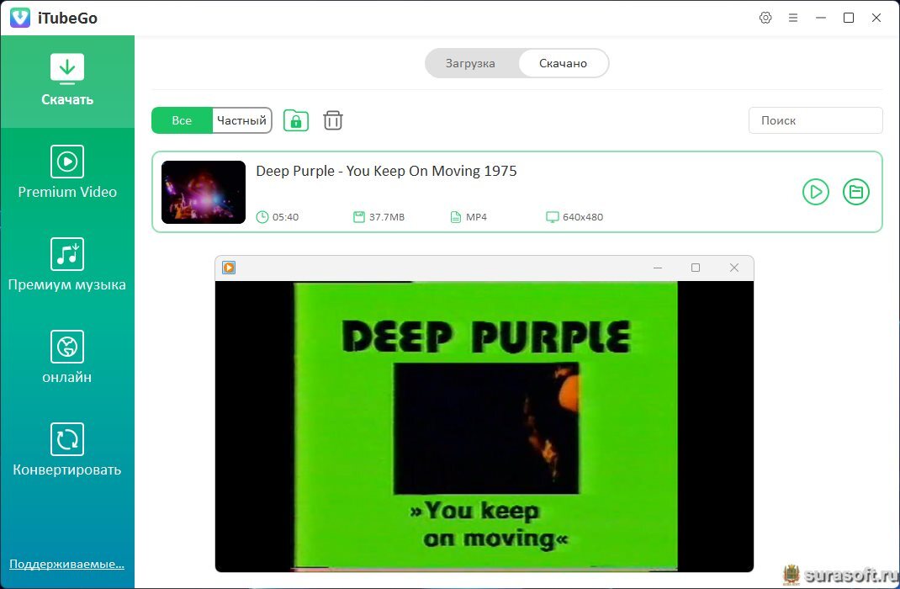
Task: Click the video frame in media player
Action: pyautogui.click(x=484, y=426)
